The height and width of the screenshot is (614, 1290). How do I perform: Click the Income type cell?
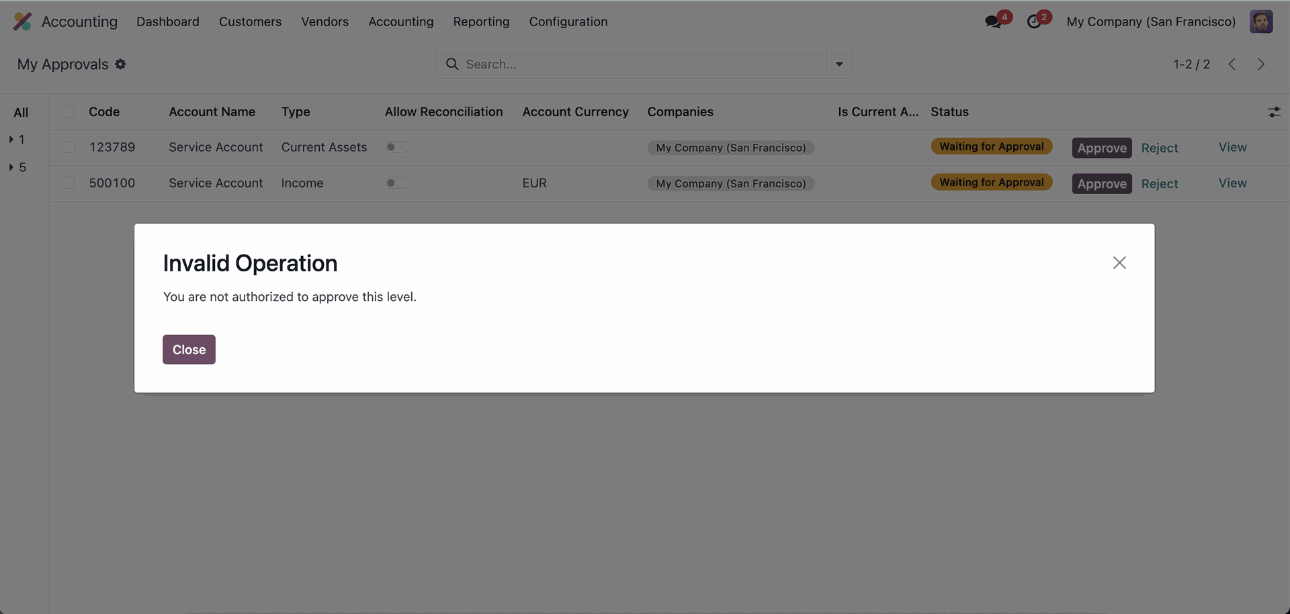(x=302, y=183)
